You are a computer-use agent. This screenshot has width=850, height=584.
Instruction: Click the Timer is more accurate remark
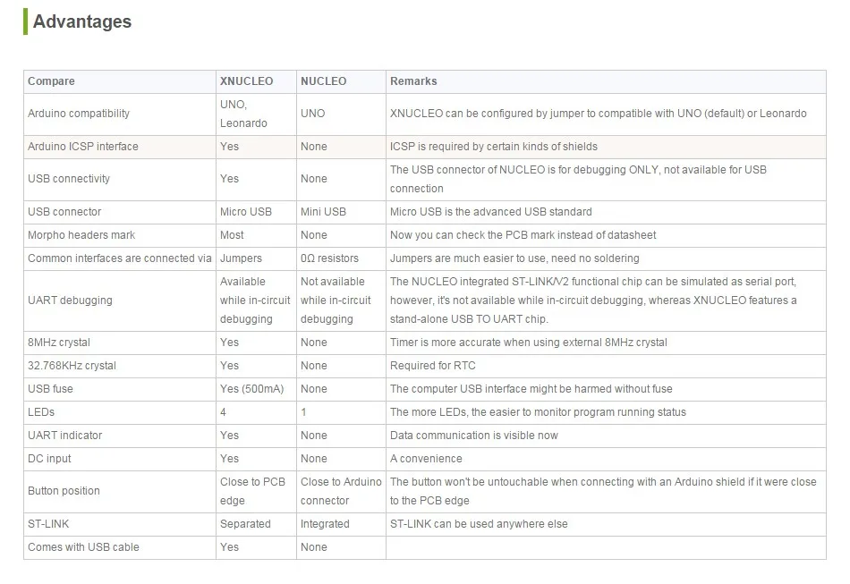click(529, 343)
